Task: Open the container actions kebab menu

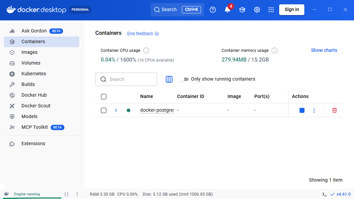Action: pos(314,110)
